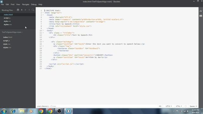203x114 pixels.
Task: Start Live Preview with the lightning icon
Action: (x=201, y=11)
